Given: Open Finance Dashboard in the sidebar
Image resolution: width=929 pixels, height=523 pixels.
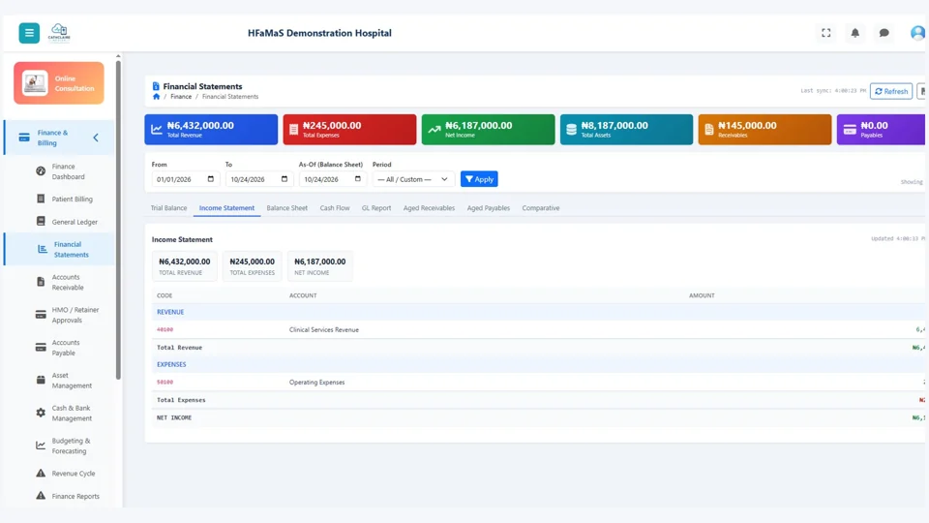Looking at the screenshot, I should [68, 171].
